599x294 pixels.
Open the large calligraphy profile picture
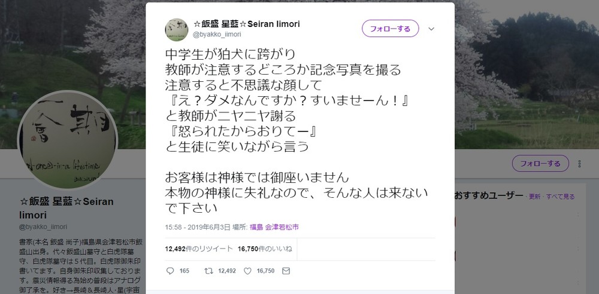point(67,142)
